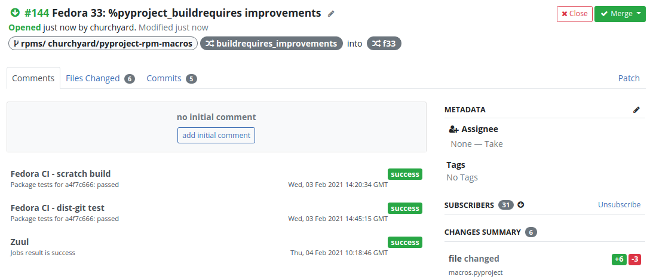The height and width of the screenshot is (279, 650).
Task: Open the Fedora CI - scratch build result
Action: (60, 174)
